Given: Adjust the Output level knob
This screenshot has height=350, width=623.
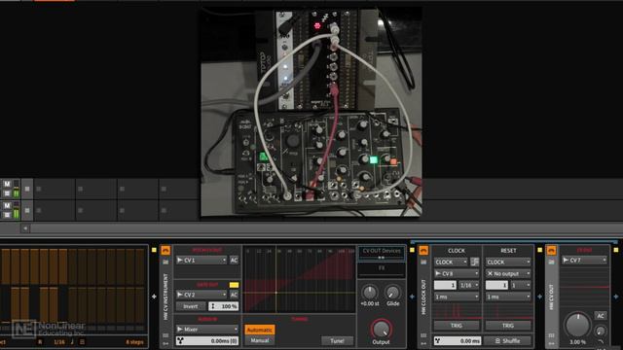Looking at the screenshot, I should [381, 329].
